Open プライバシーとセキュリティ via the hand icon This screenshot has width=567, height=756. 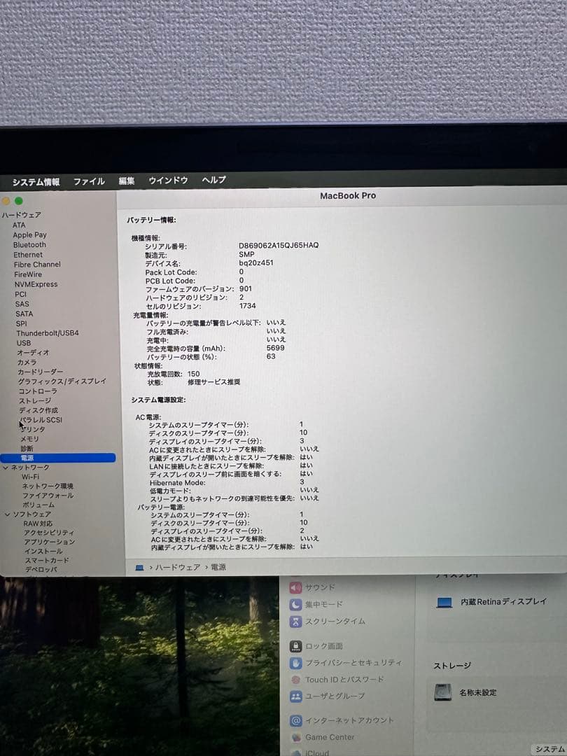[296, 662]
